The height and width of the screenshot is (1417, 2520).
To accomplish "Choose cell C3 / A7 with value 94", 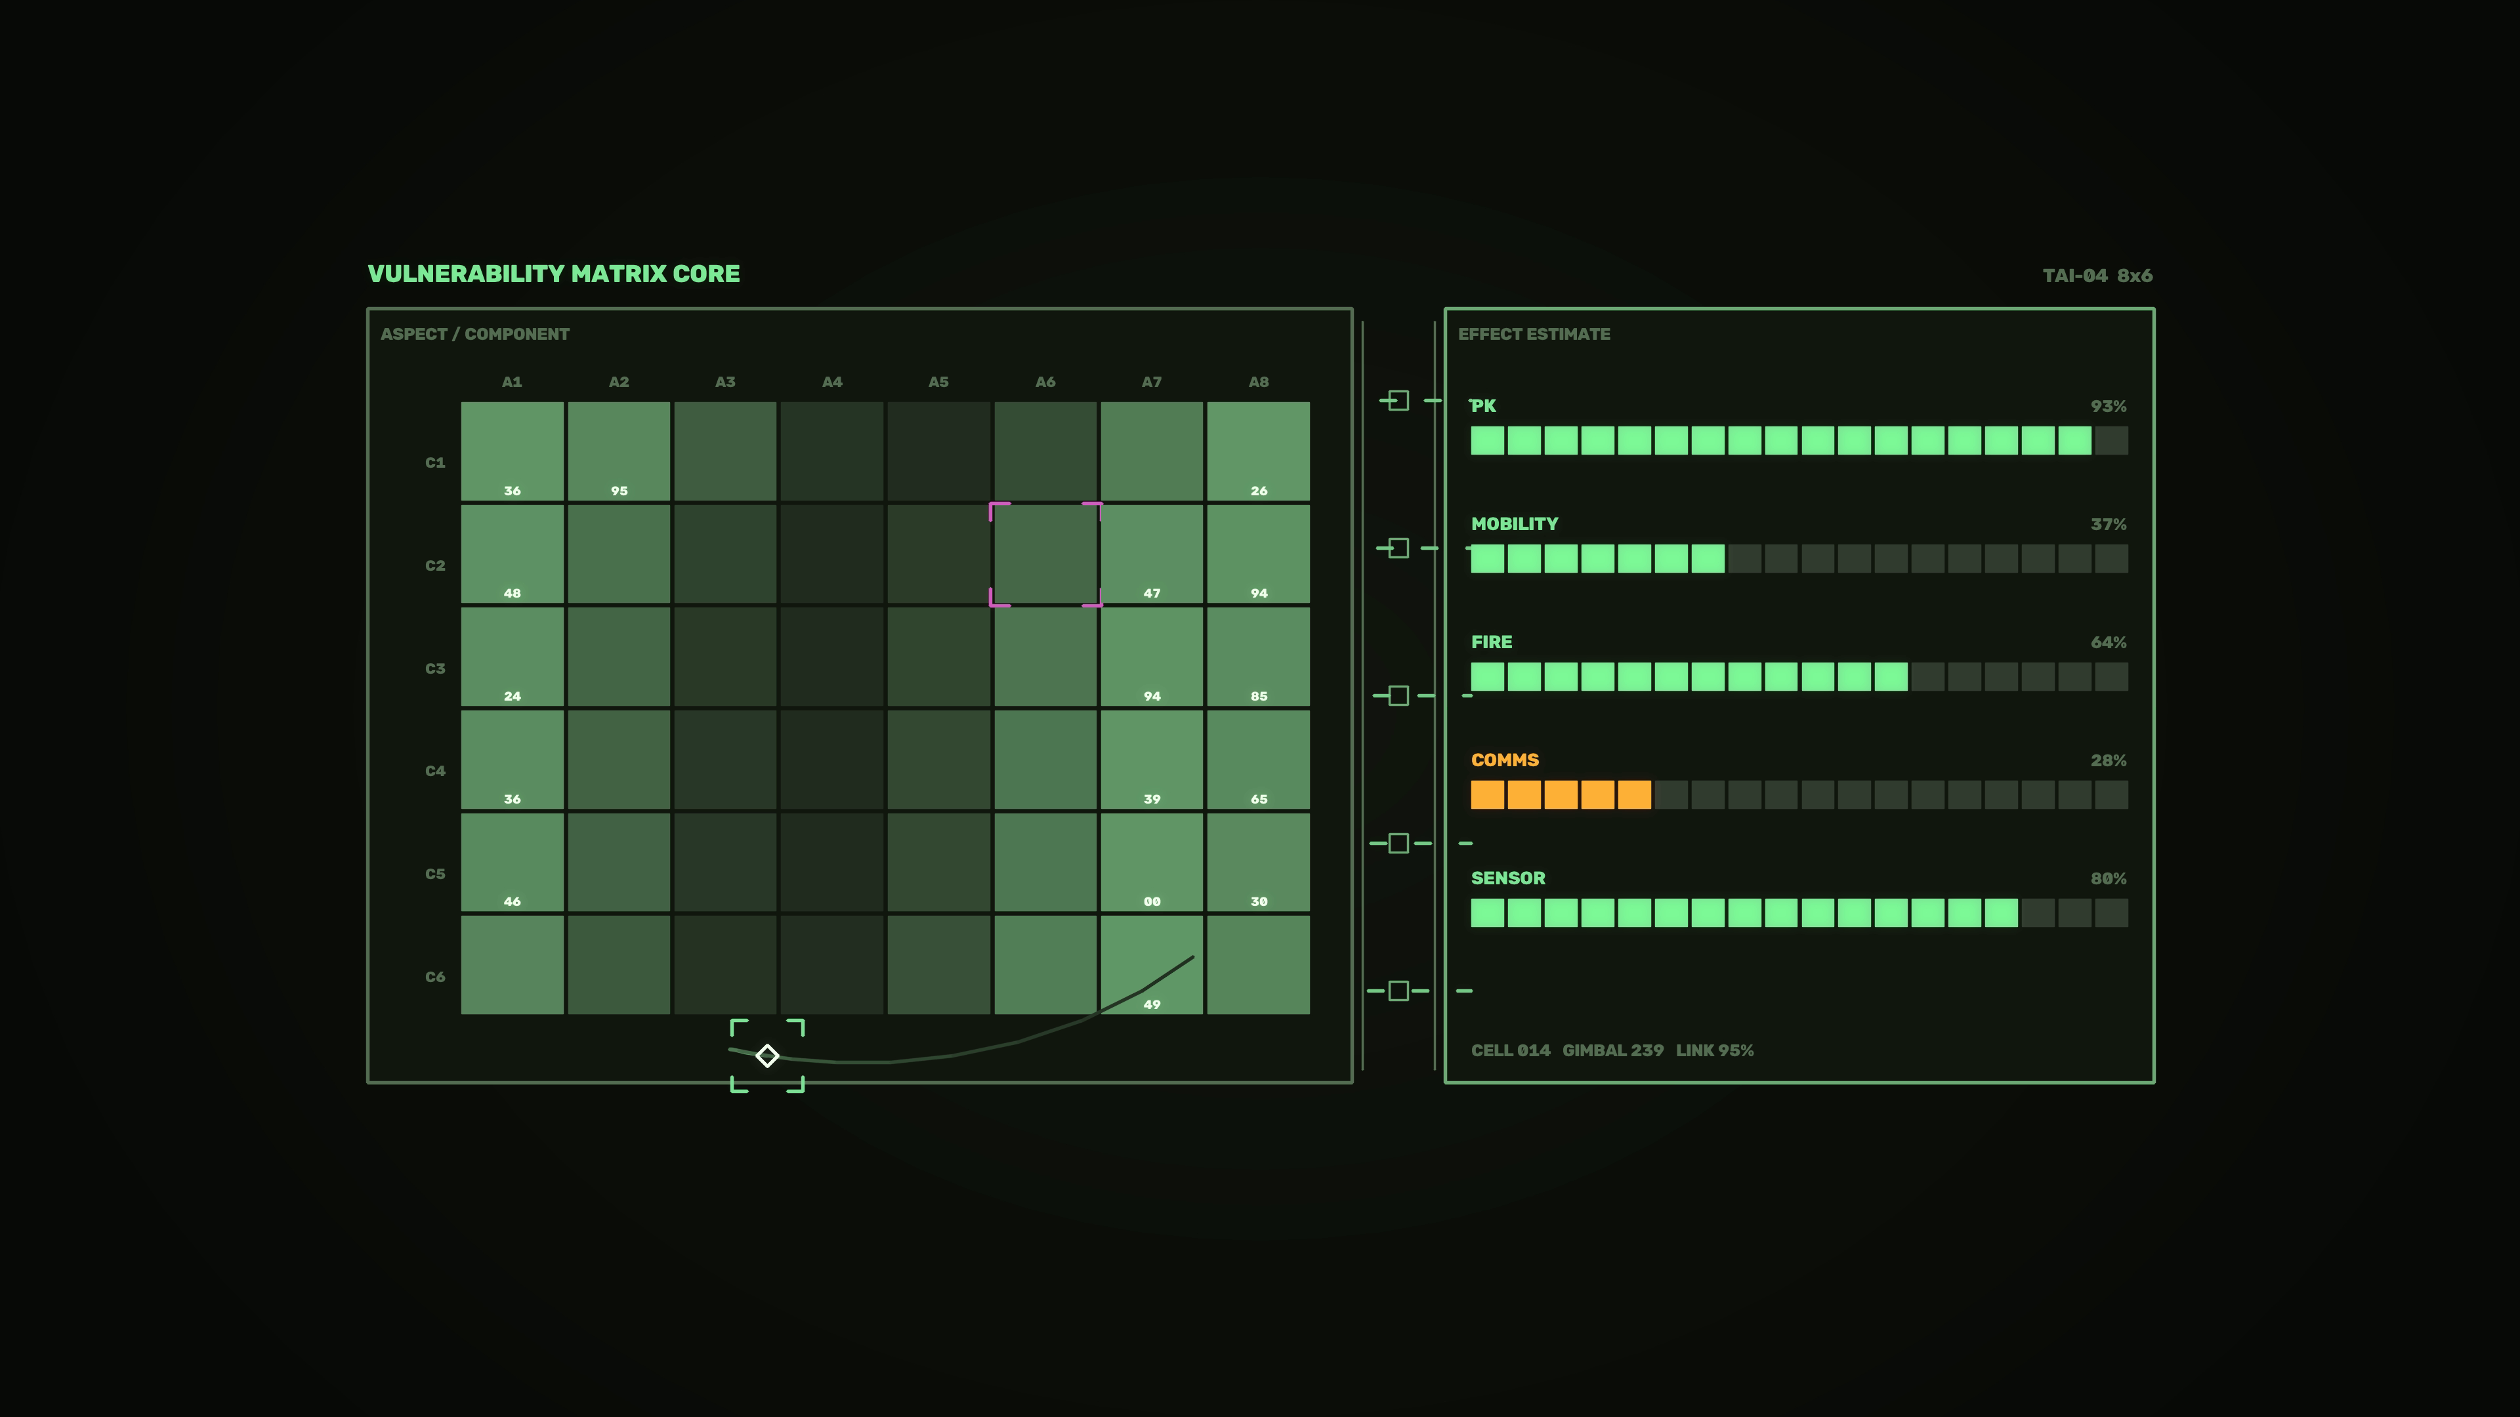I will [x=1152, y=657].
